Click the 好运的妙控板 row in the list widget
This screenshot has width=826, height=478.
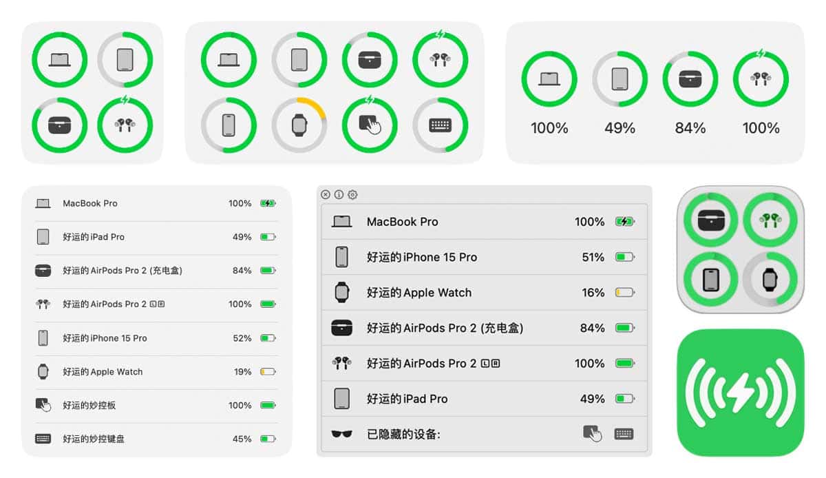[156, 405]
